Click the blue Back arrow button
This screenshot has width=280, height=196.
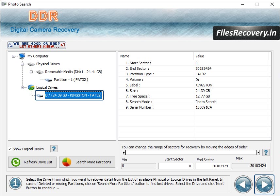pyautogui.click(x=243, y=185)
